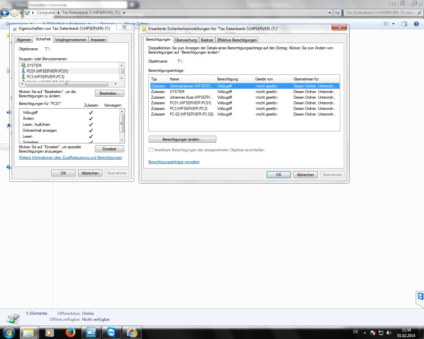
Task: Open Windows Media Player from taskbar
Action: click(x=49, y=332)
